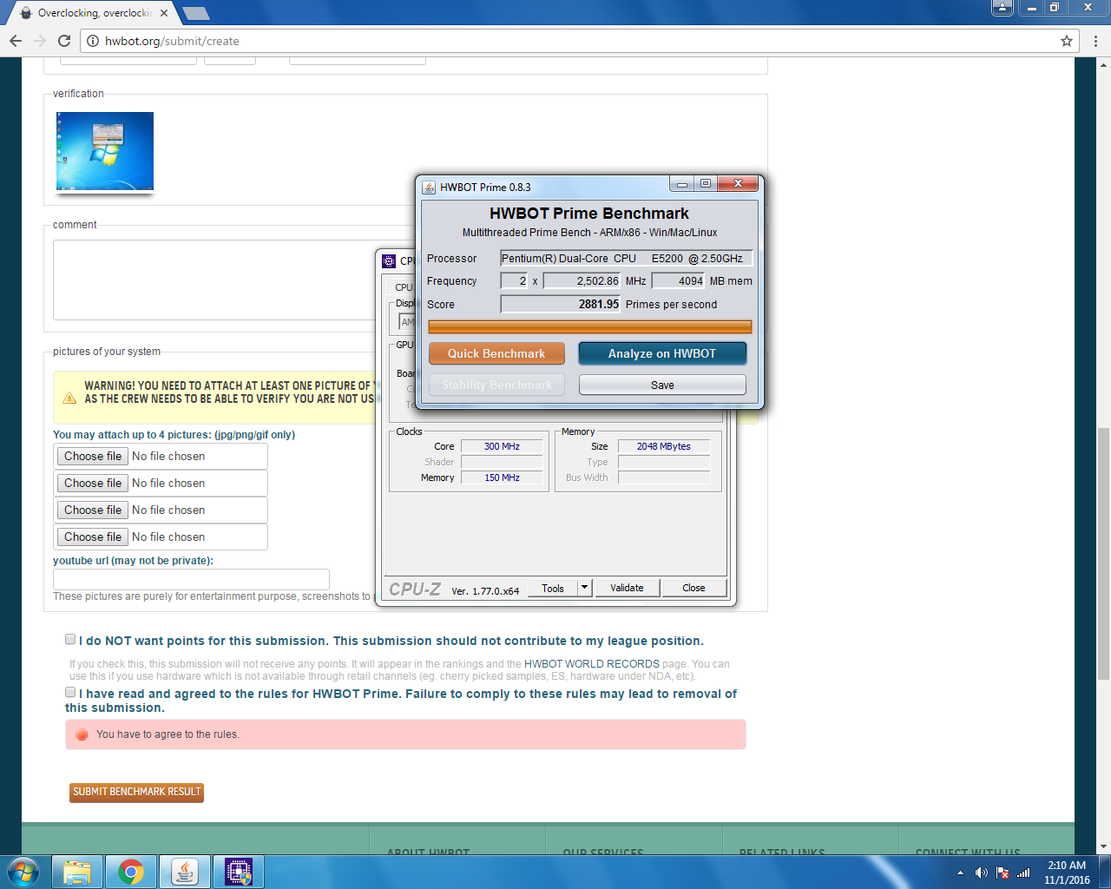This screenshot has height=889, width=1111.
Task: Start the Quick Benchmark
Action: [x=496, y=353]
